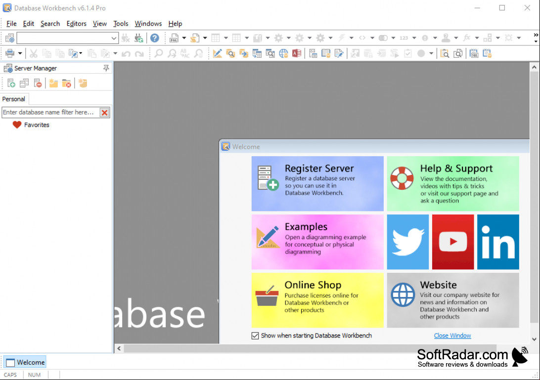Click the disconnect plug icon with X
Viewport: 540px width, 380px height.
tap(126, 38)
